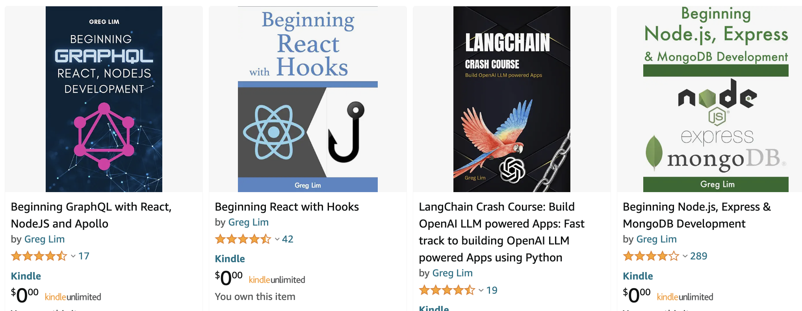
Task: Click author Greg Lim under React with Hooks
Action: [249, 222]
